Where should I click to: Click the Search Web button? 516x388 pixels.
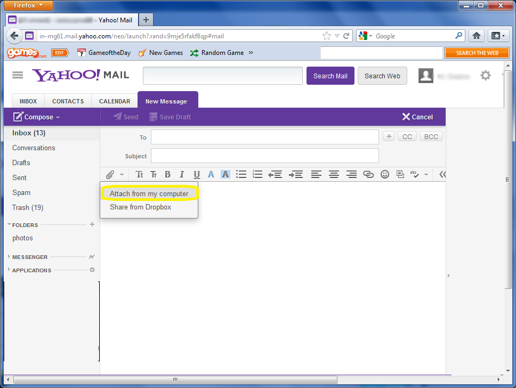[382, 76]
